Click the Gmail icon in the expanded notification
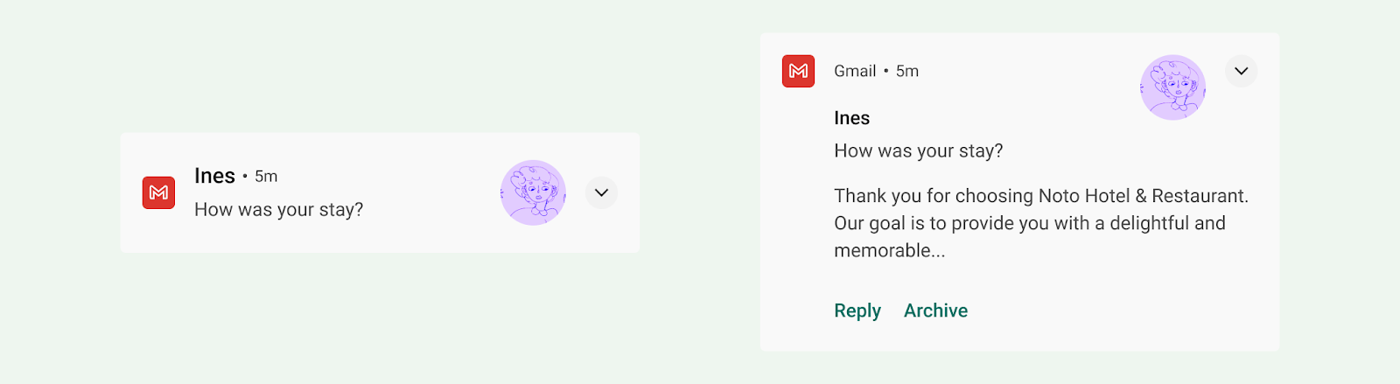Viewport: 1400px width, 384px height. pos(798,71)
